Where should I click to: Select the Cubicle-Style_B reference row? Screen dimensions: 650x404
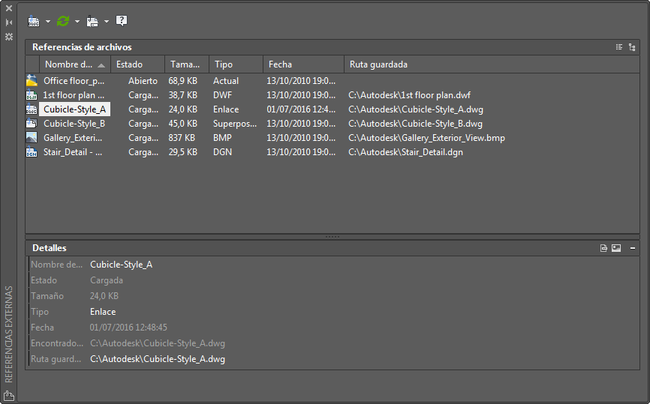pyautogui.click(x=74, y=124)
